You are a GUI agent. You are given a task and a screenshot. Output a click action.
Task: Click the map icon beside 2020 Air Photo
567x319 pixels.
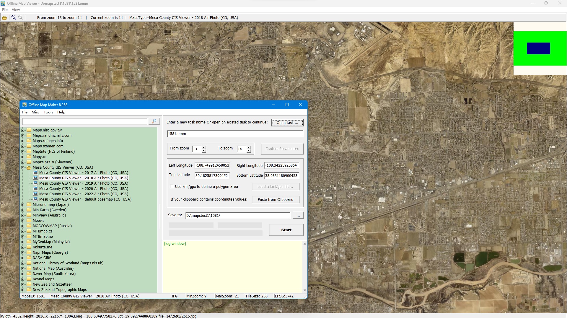coord(35,188)
